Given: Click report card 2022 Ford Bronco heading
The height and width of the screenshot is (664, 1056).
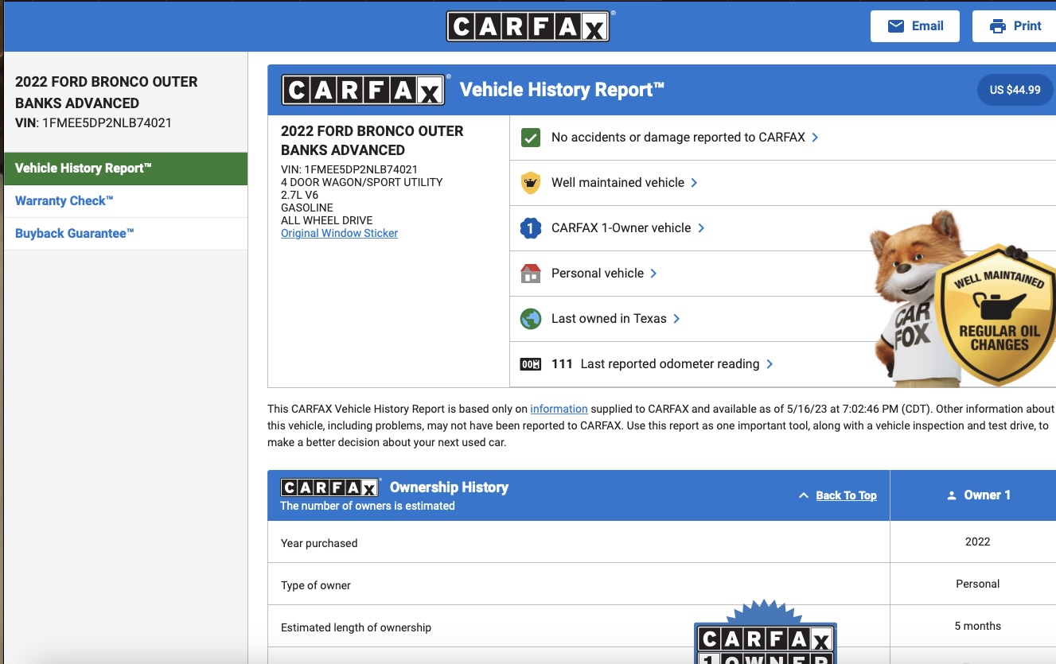Looking at the screenshot, I should click(x=372, y=141).
